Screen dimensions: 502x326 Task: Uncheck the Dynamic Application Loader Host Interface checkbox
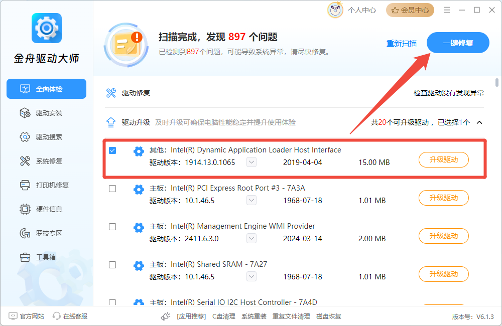coord(112,150)
